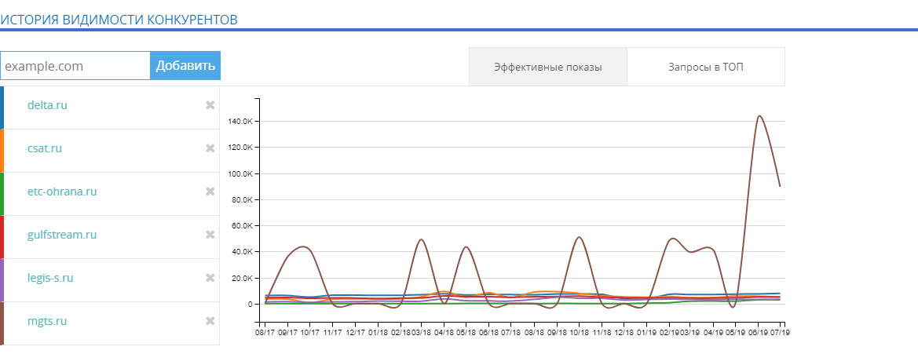This screenshot has height=354, width=918.
Task: Remove mgts.ru via the X icon
Action: (210, 321)
